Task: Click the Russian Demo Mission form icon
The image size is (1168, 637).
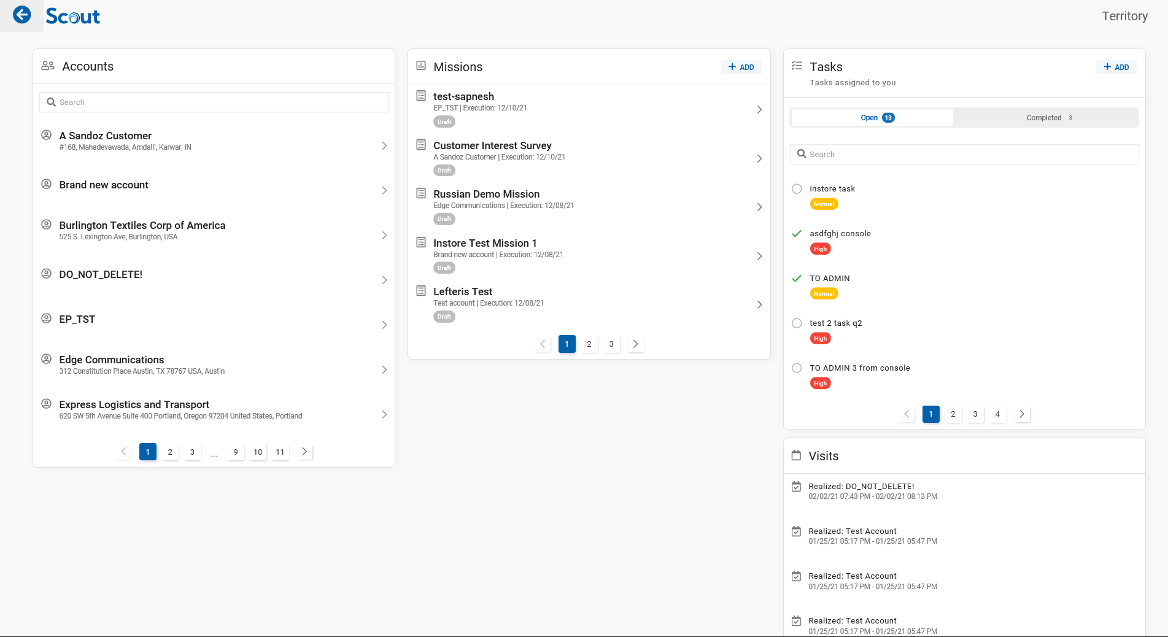Action: (x=421, y=193)
